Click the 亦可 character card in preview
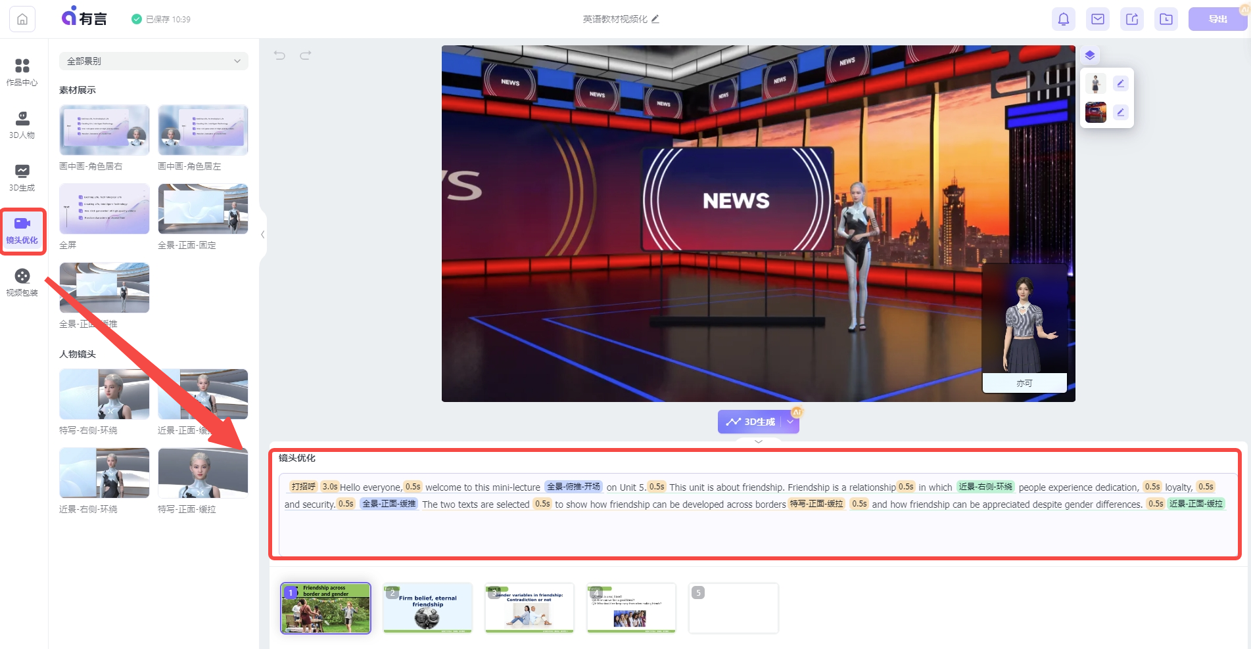The width and height of the screenshot is (1251, 649). coord(1024,328)
